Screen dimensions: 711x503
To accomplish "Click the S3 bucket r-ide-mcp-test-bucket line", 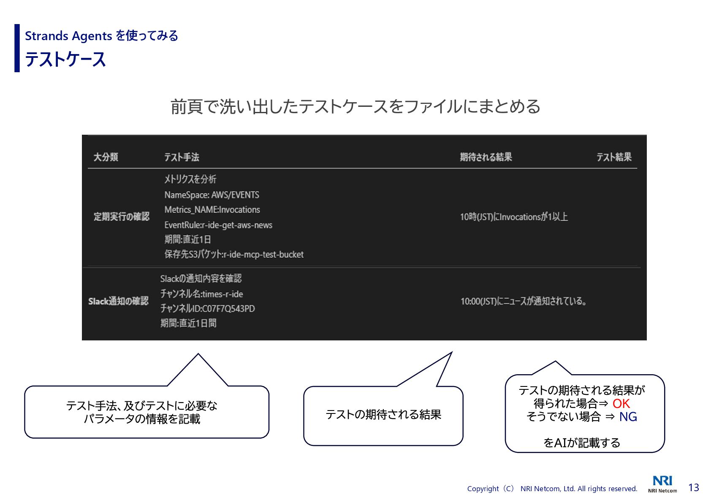I will pyautogui.click(x=234, y=254).
